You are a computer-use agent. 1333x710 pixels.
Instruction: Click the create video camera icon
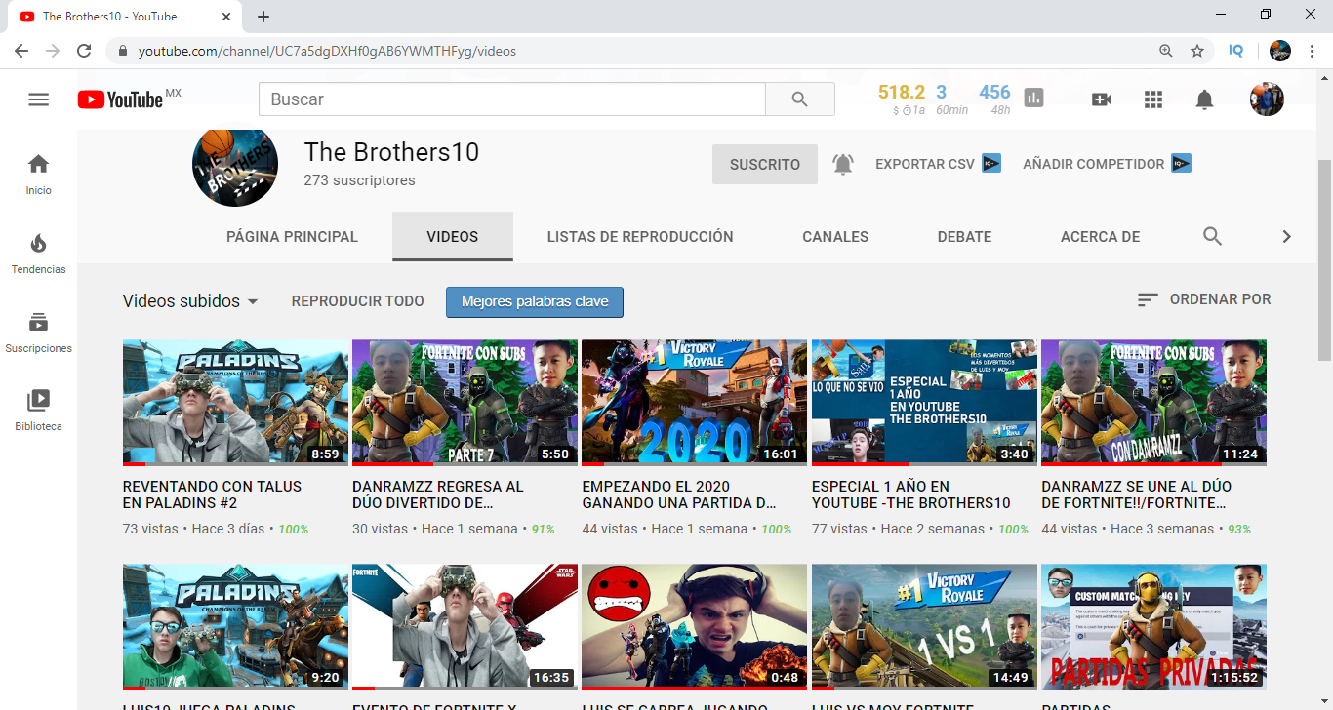(1102, 99)
